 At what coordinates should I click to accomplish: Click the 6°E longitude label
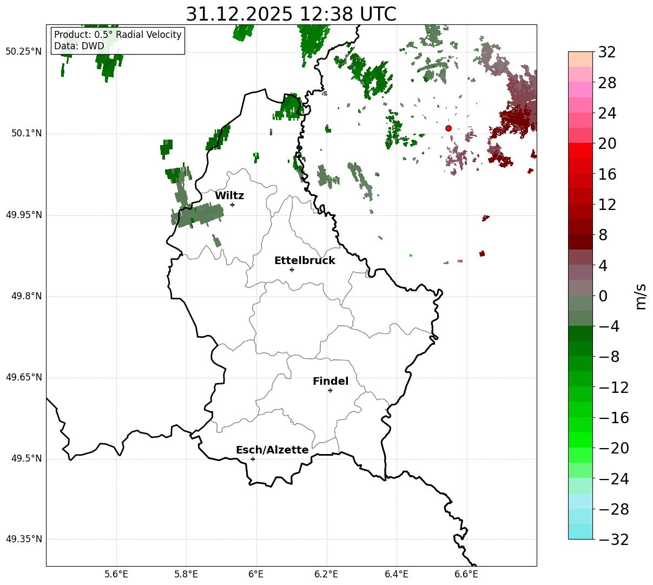pyautogui.click(x=256, y=574)
